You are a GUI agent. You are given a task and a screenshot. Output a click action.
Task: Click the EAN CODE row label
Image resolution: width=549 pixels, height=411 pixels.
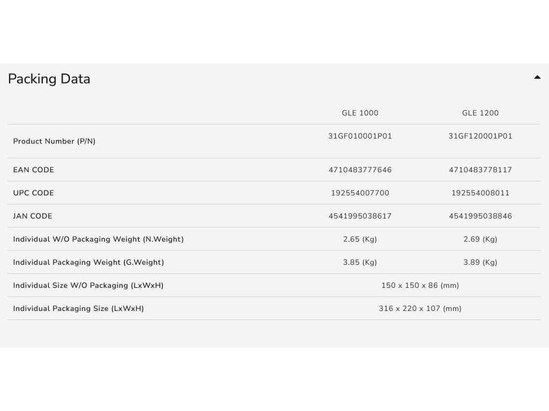[x=33, y=170]
